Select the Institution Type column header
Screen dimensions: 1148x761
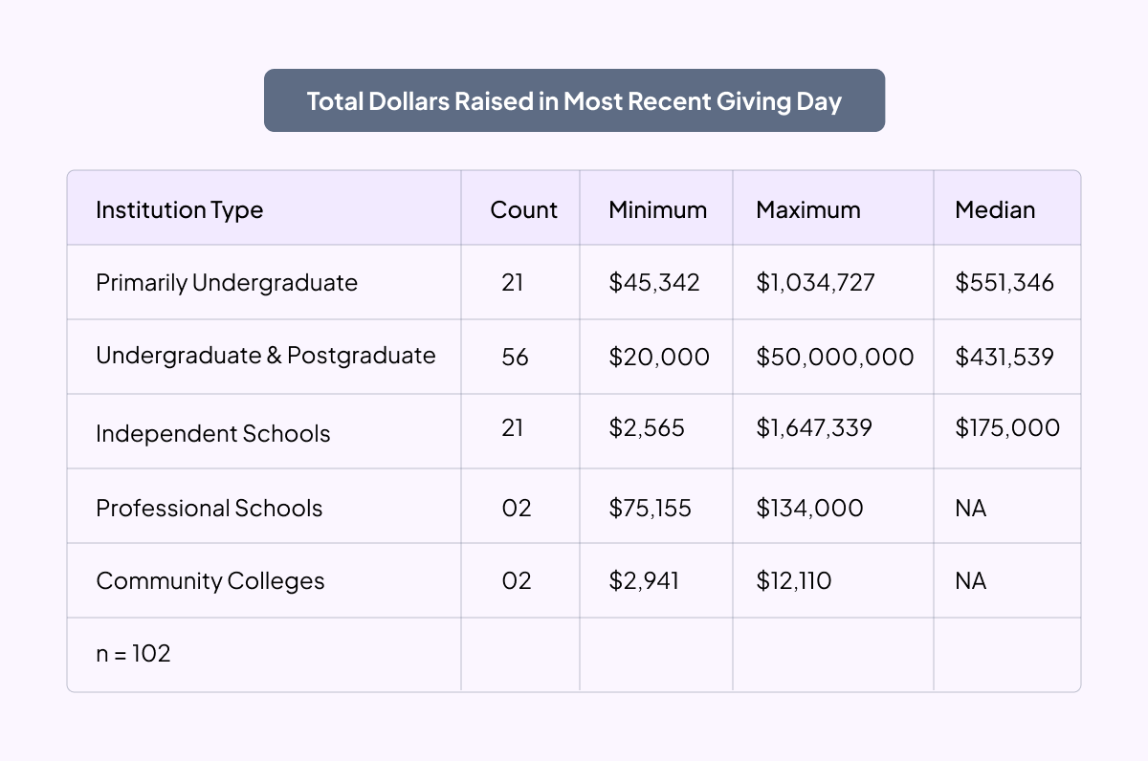tap(179, 209)
